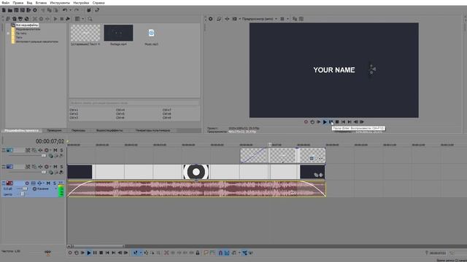Start media preview in Project Media toolbar
The image size is (467, 262).
click(55, 19)
